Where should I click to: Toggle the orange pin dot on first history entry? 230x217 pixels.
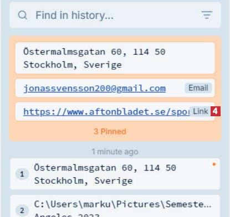pos(214,164)
